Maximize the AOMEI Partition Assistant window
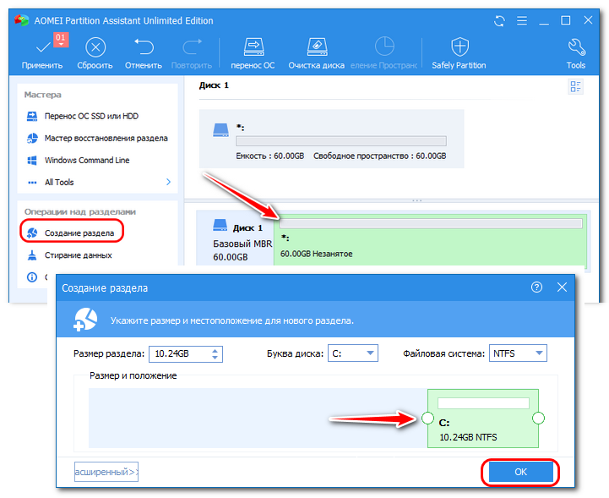Screen dimensions: 609x498 click(566, 20)
